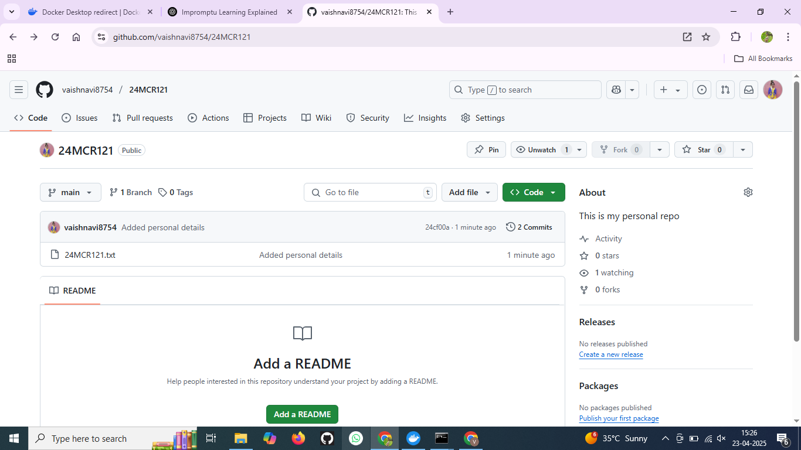801x450 pixels.
Task: Click Create a new release link
Action: click(611, 354)
